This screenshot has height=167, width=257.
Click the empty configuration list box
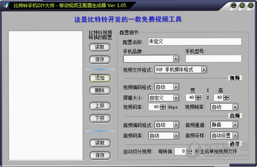[x=46, y=95]
